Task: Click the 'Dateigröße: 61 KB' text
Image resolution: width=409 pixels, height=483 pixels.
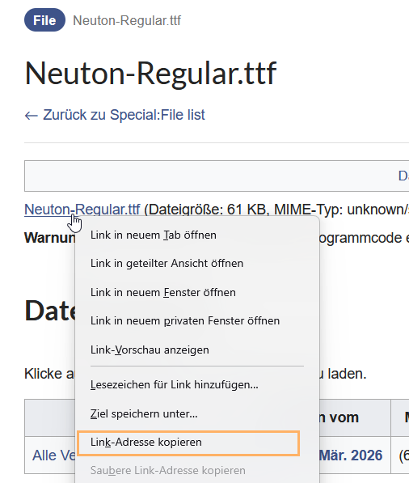Action: (208, 210)
